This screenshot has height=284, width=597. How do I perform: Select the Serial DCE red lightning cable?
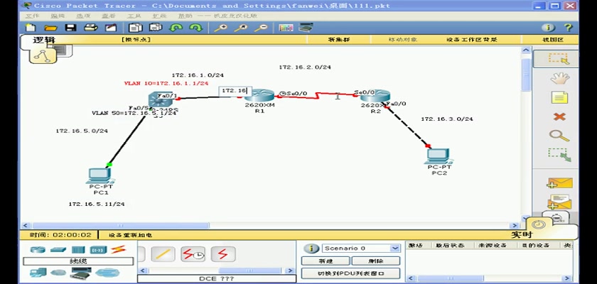(x=193, y=254)
